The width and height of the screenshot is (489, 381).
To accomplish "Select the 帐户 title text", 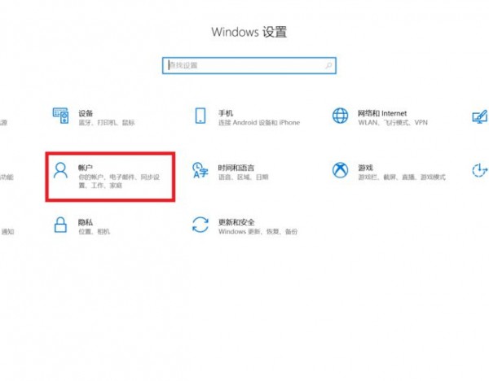I will pos(86,168).
